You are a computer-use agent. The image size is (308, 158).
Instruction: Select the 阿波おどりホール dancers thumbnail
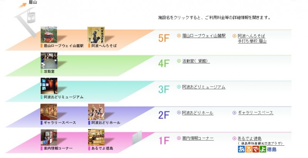pyautogui.click(x=96, y=112)
